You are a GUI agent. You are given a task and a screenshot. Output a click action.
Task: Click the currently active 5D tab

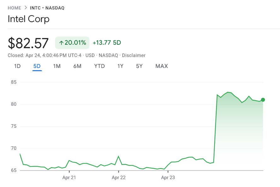37,66
